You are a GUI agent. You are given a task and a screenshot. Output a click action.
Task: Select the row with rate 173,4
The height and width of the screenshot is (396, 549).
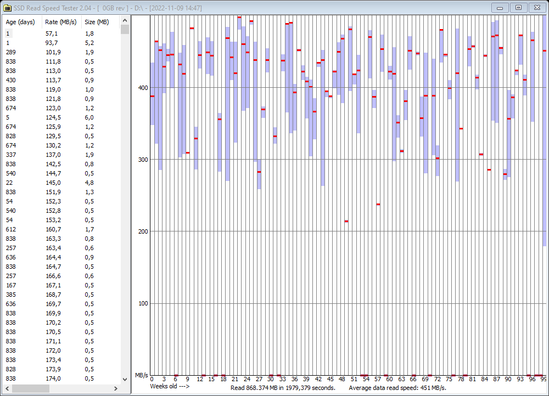tap(61, 360)
